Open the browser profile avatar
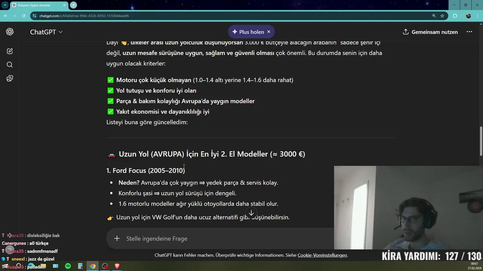 [x=468, y=16]
